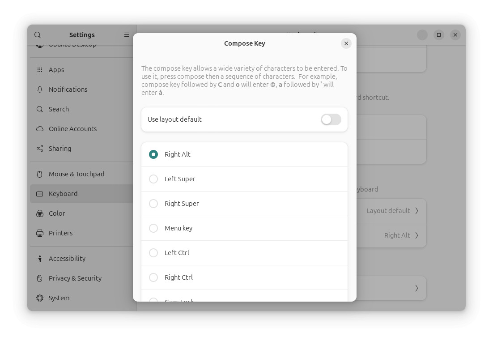Maximize the Settings window
Image resolution: width=493 pixels, height=341 pixels.
(438, 35)
